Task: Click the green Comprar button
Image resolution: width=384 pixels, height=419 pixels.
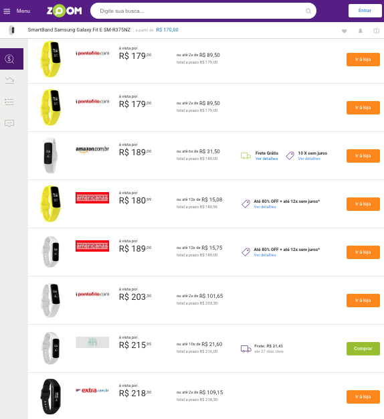Action: click(363, 349)
